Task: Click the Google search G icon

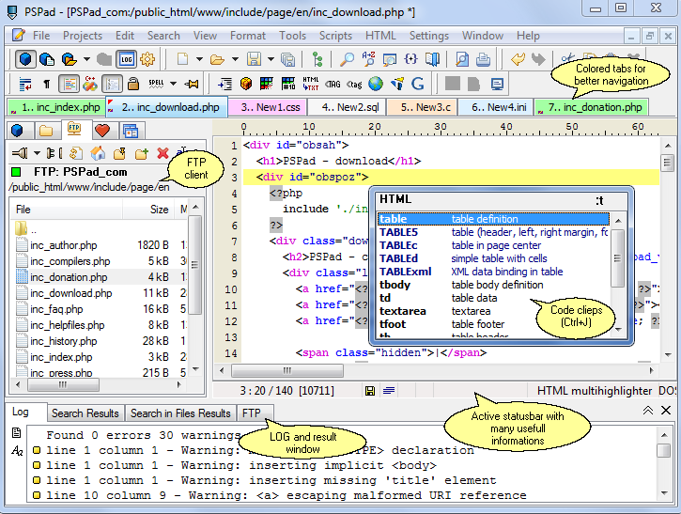Action: 418,84
